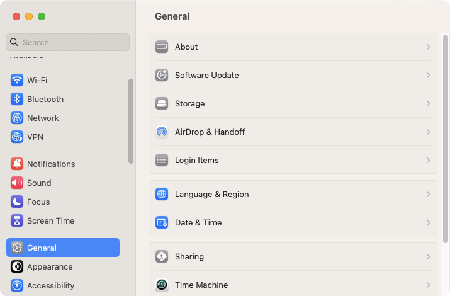Open Network settings label
The image size is (450, 296).
click(x=43, y=118)
